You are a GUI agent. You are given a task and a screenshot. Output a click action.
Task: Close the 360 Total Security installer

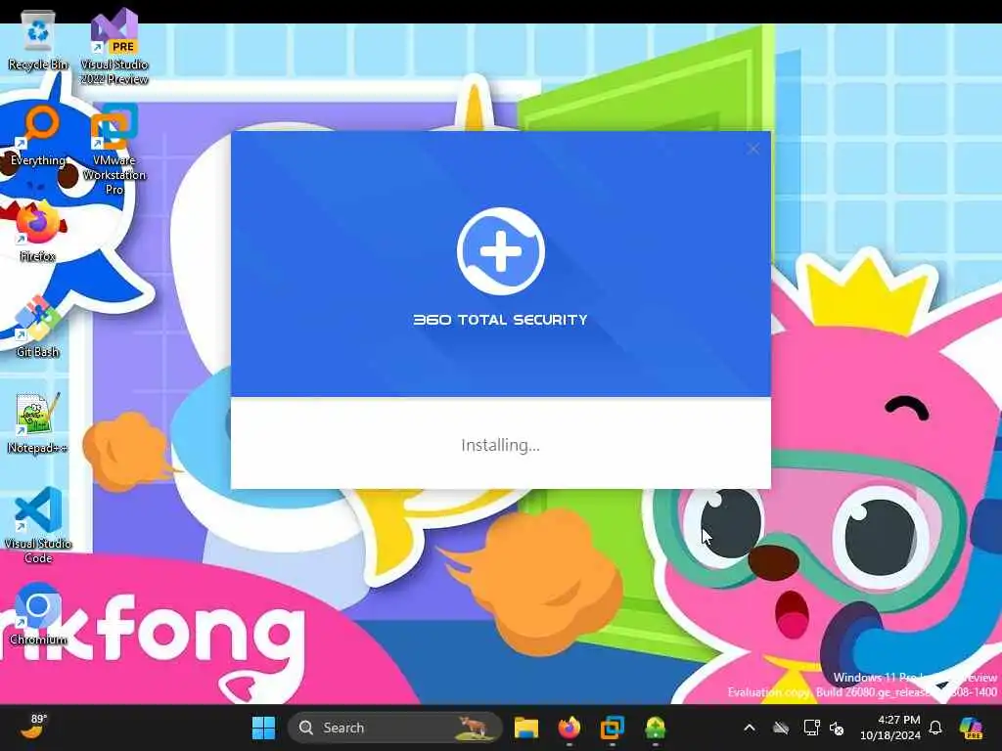[753, 149]
